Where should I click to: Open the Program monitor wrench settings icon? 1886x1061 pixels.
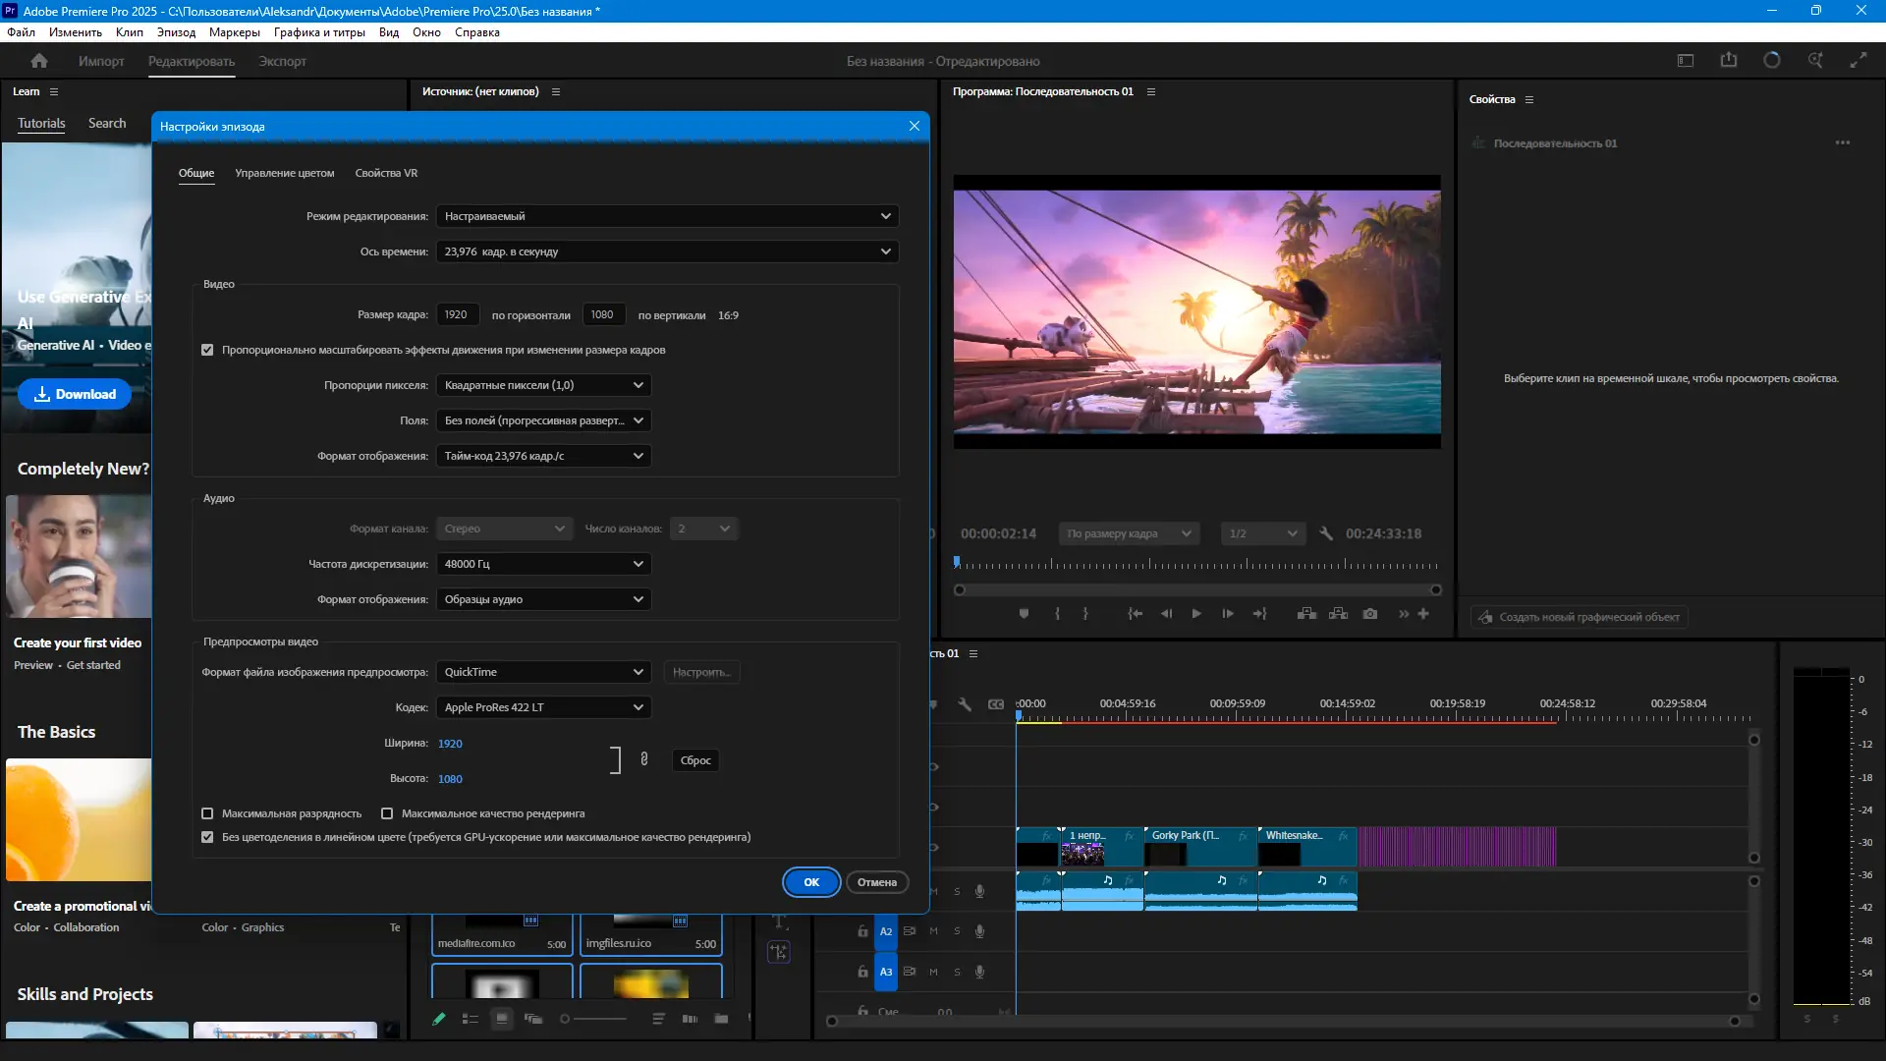(x=1326, y=533)
